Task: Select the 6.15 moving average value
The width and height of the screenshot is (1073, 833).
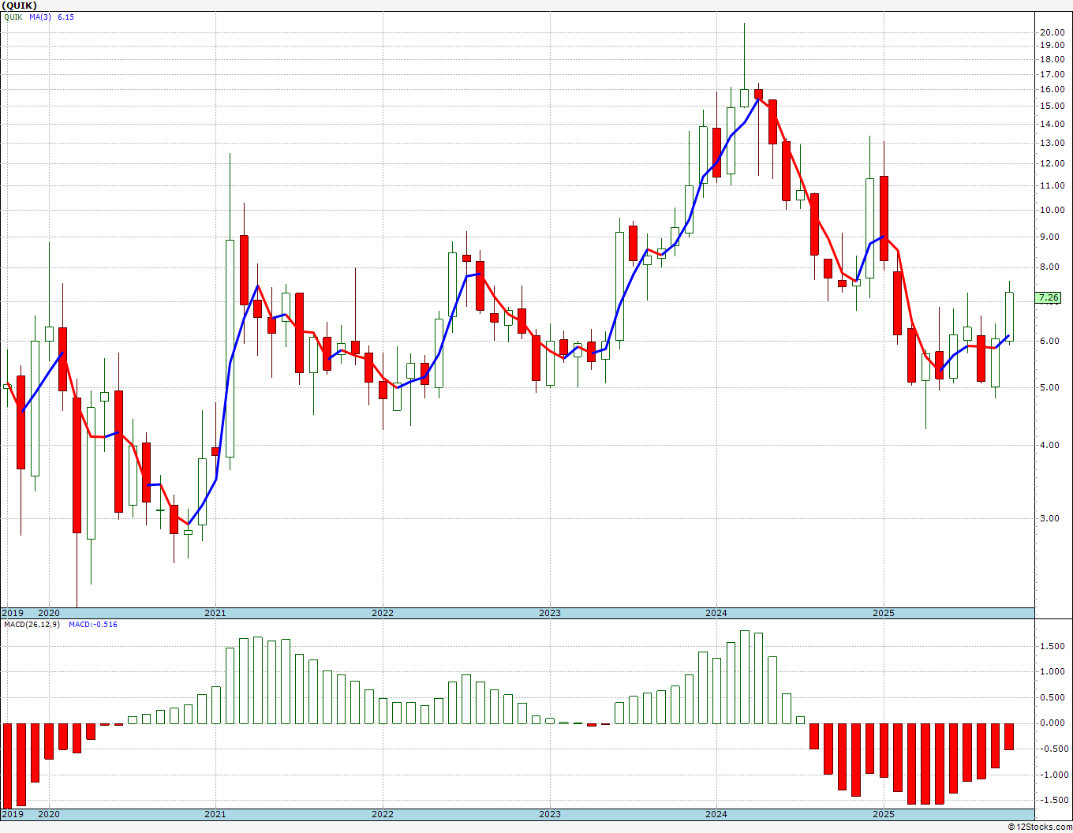Action: [65, 17]
